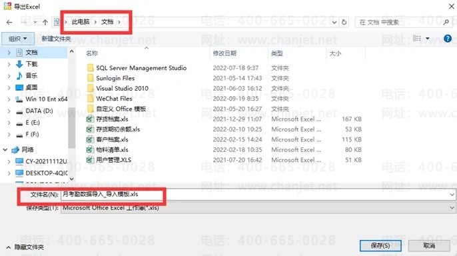
Task: Go up one folder level arrow
Action: (45, 22)
